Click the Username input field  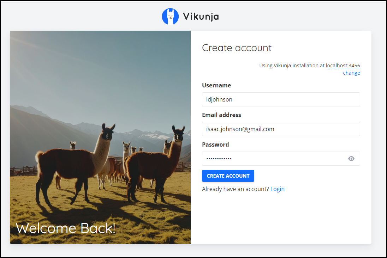pyautogui.click(x=281, y=99)
